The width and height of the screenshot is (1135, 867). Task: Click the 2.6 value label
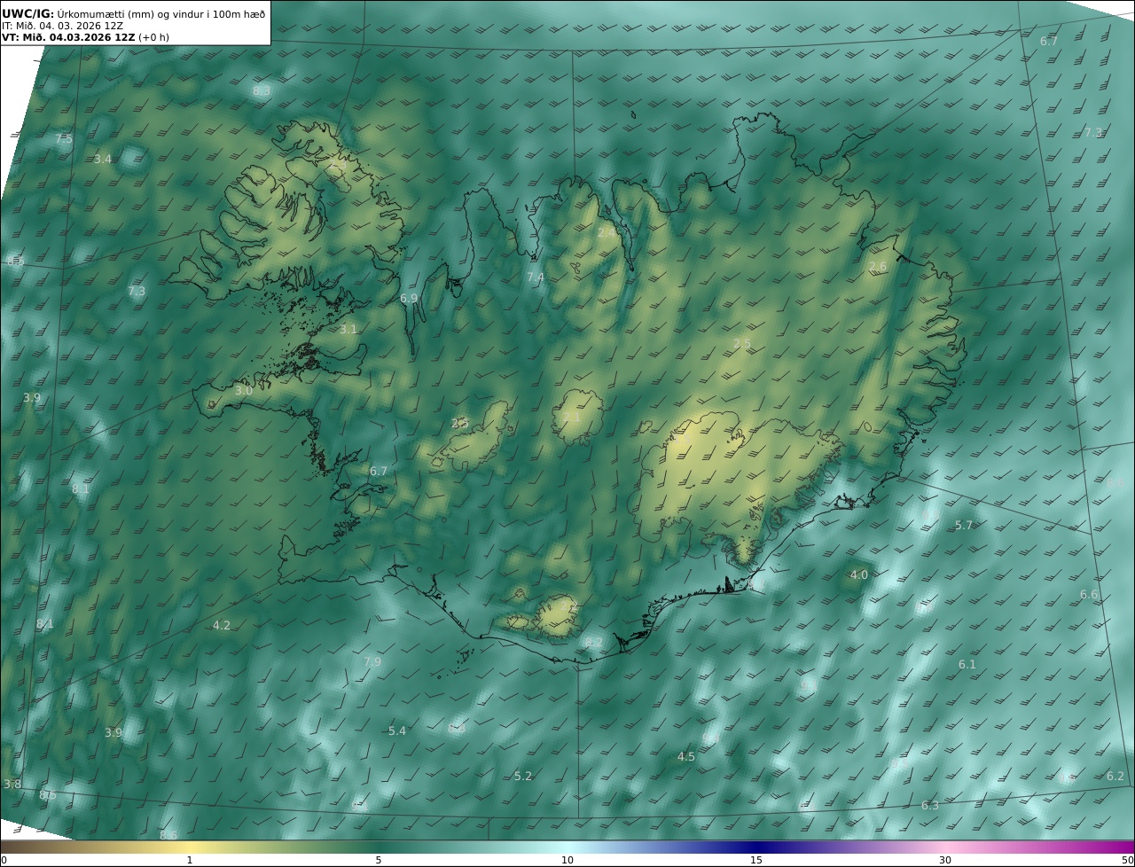point(878,267)
